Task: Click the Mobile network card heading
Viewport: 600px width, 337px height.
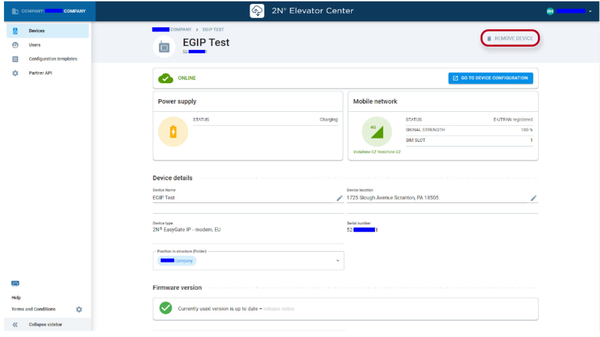Action: point(375,102)
